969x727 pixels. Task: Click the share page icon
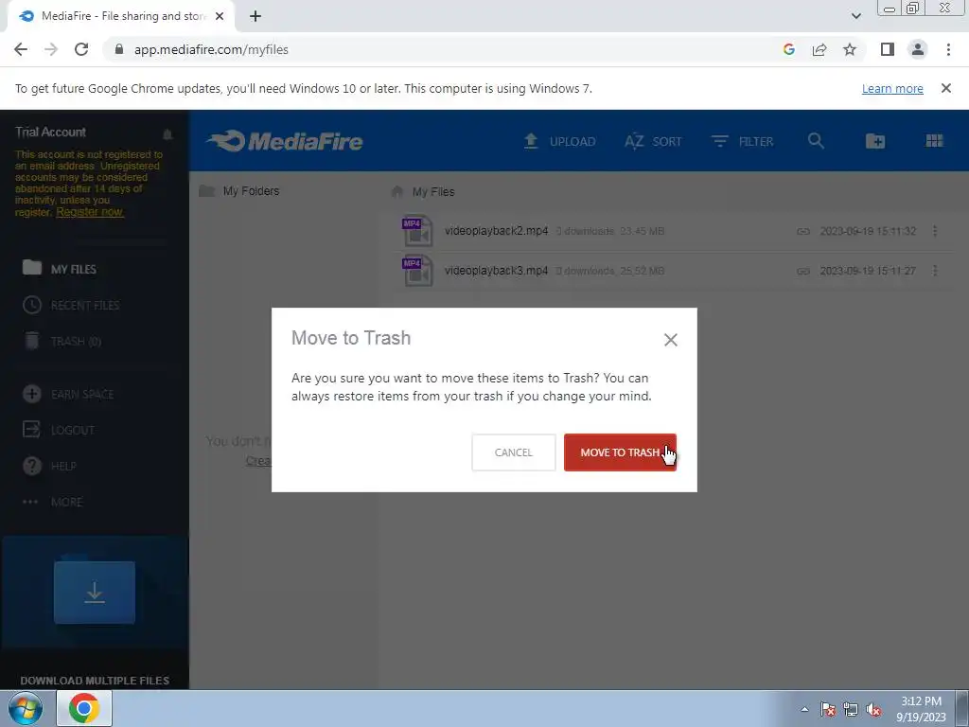coord(819,49)
